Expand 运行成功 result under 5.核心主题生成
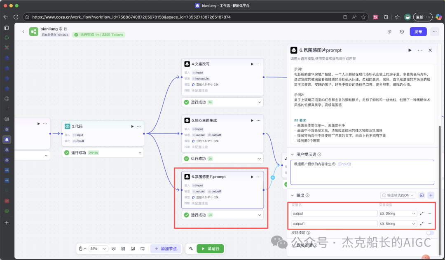This screenshot has width=445, height=260. [x=260, y=159]
